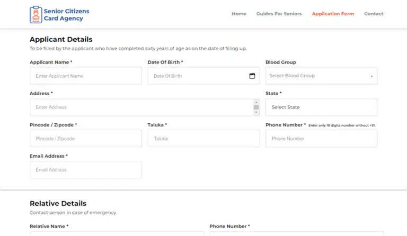
Task: Open the Date Of Birth calendar icon
Action: (252, 76)
